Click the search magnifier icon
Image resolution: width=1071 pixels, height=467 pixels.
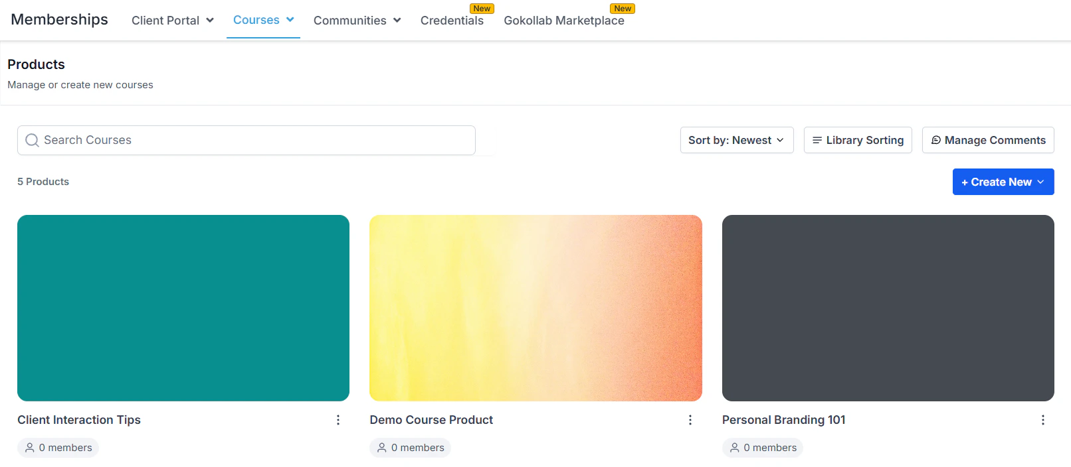coord(32,140)
